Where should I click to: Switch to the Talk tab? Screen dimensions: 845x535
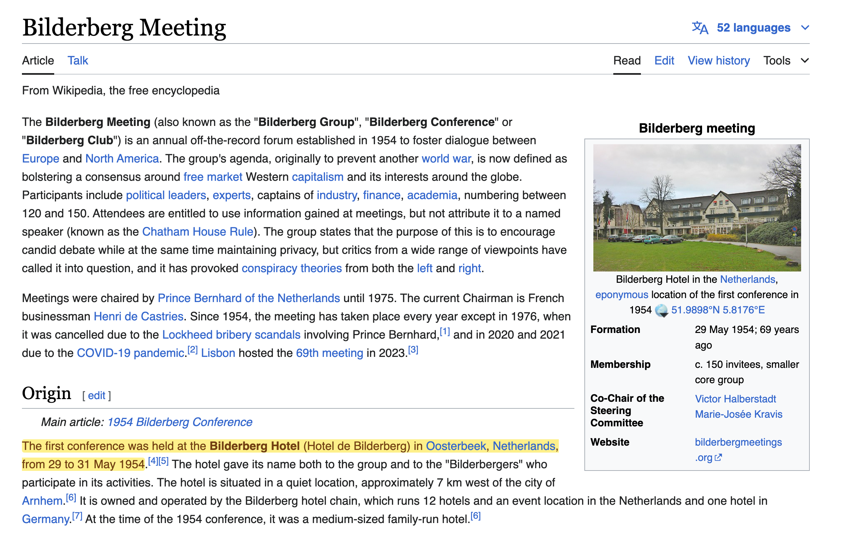(x=77, y=61)
